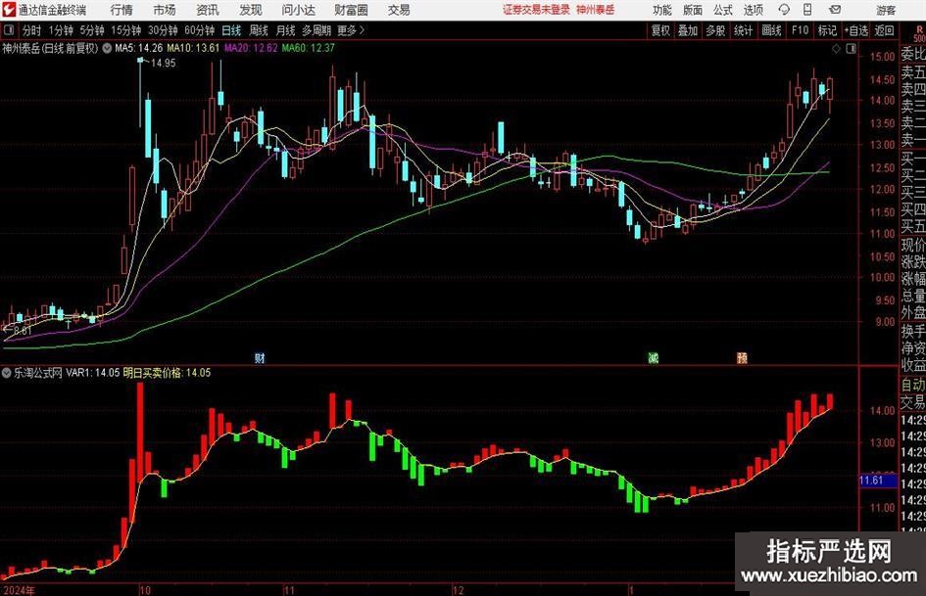The height and width of the screenshot is (596, 926).
Task: Click the 14.95 high price label
Action: pyautogui.click(x=163, y=64)
